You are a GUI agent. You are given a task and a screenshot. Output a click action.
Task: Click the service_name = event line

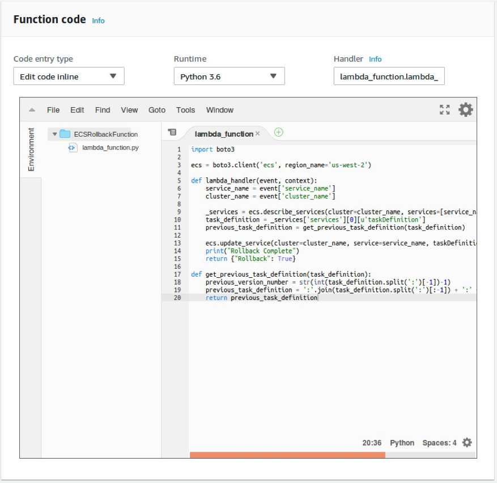pyautogui.click(x=270, y=188)
